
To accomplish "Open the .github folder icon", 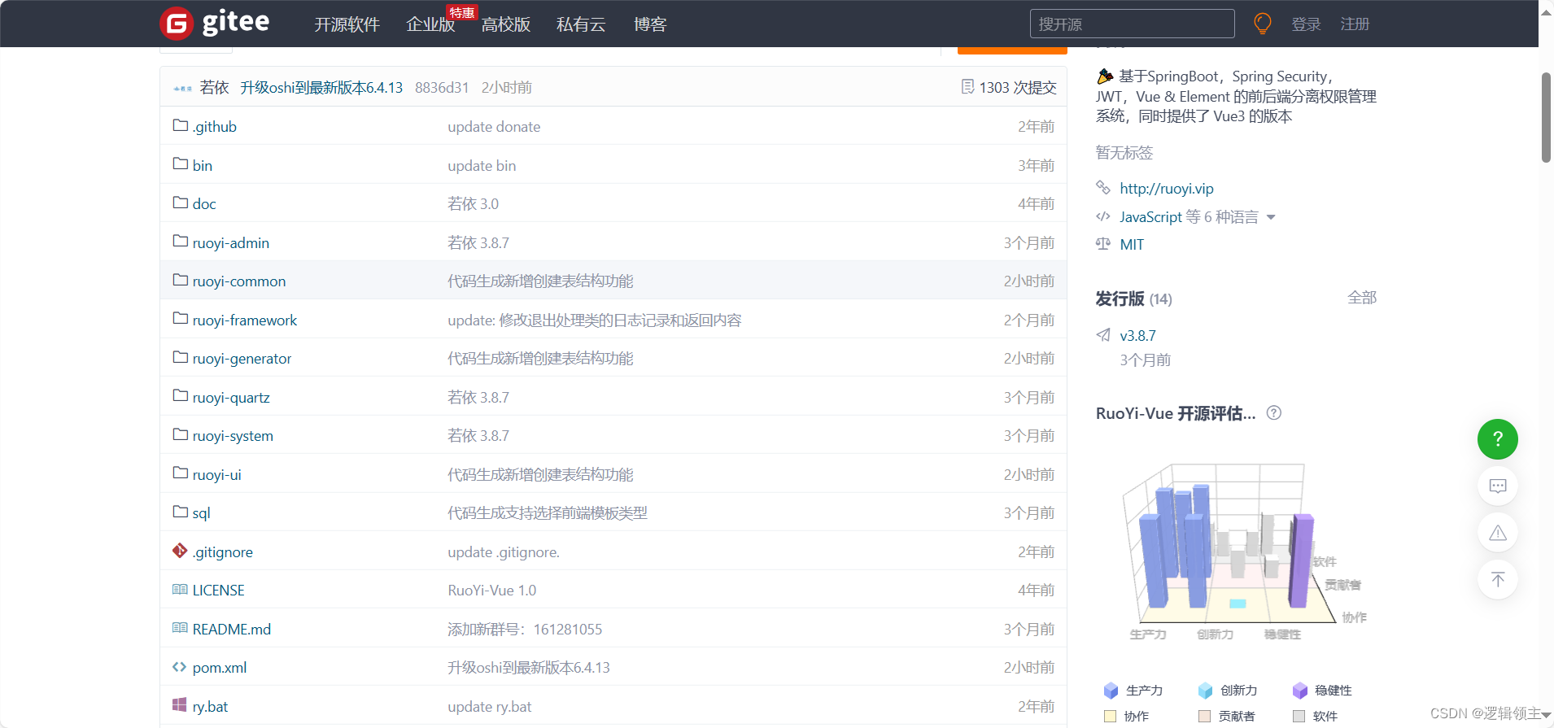I will [x=180, y=125].
